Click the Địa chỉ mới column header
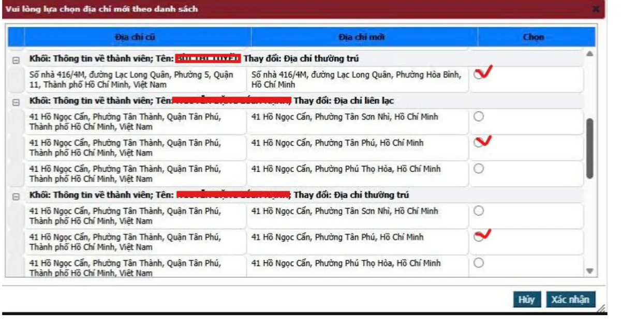 (364, 37)
